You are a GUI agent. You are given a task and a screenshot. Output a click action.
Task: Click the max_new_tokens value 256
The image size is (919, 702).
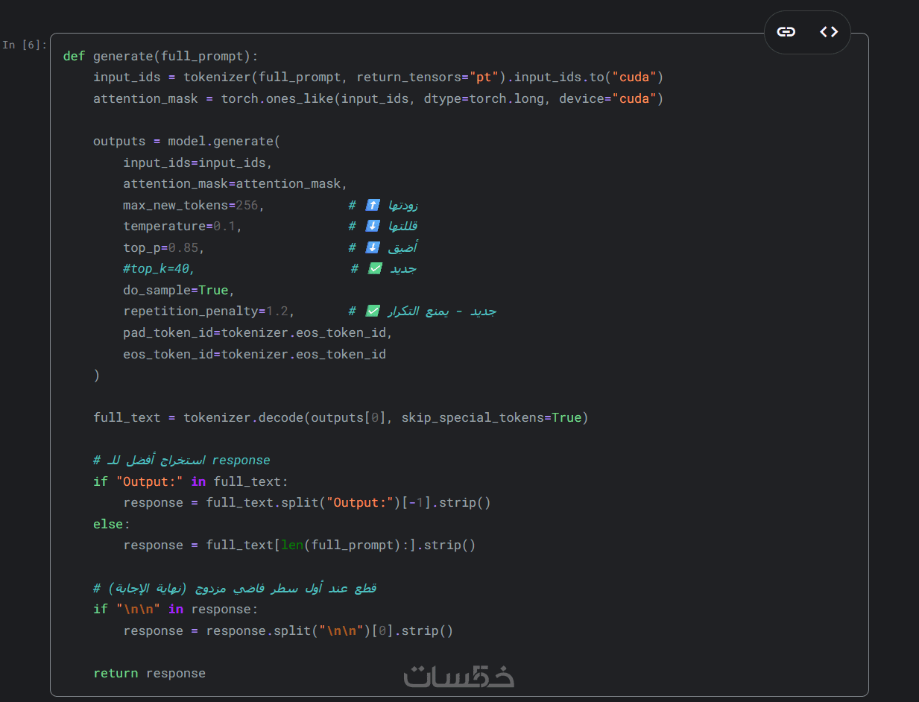[247, 205]
